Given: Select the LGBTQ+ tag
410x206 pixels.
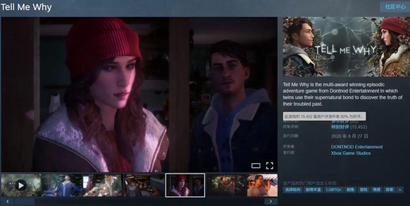Looking at the screenshot, I should (x=334, y=190).
